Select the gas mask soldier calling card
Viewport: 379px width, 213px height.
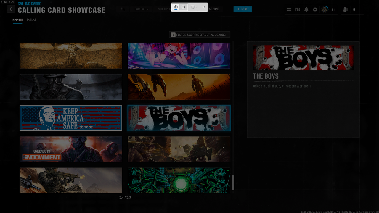pos(71,87)
